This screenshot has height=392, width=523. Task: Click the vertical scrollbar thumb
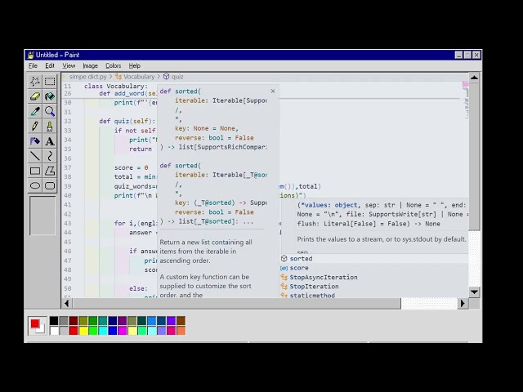click(x=474, y=156)
